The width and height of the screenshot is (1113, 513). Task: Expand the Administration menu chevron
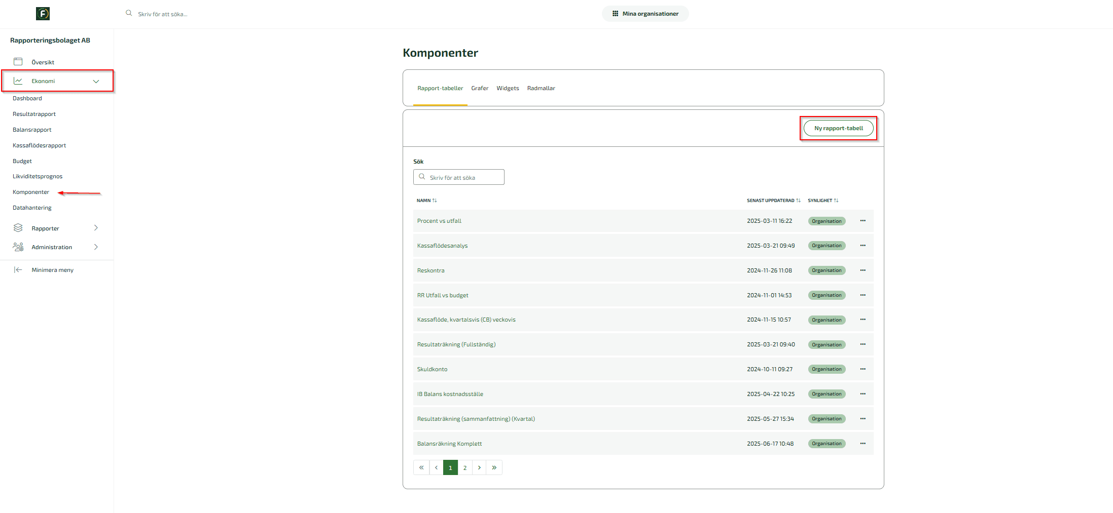[96, 247]
